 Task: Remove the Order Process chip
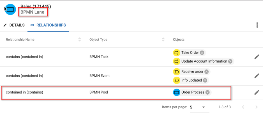click(207, 92)
